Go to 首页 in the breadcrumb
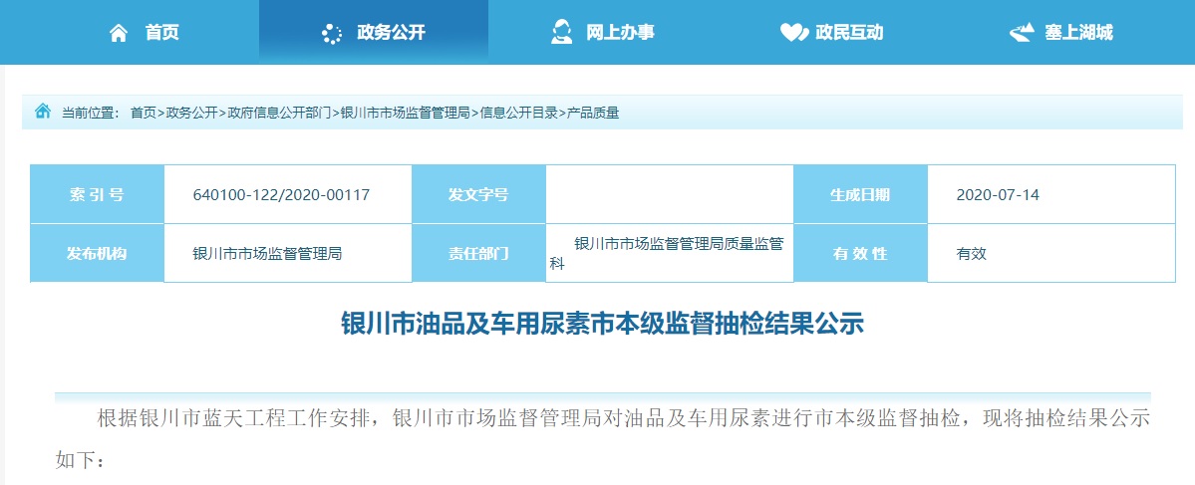 (x=143, y=113)
